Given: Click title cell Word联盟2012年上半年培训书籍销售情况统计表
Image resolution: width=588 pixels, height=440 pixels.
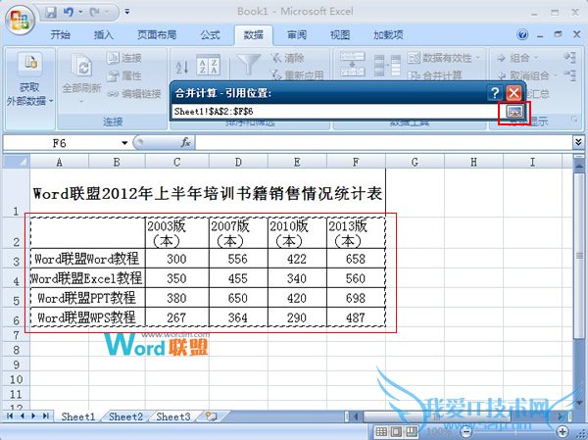Looking at the screenshot, I should pos(208,193).
